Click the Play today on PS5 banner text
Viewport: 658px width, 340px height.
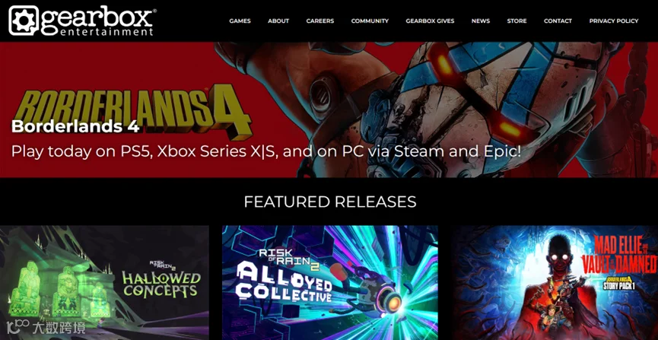click(x=266, y=151)
